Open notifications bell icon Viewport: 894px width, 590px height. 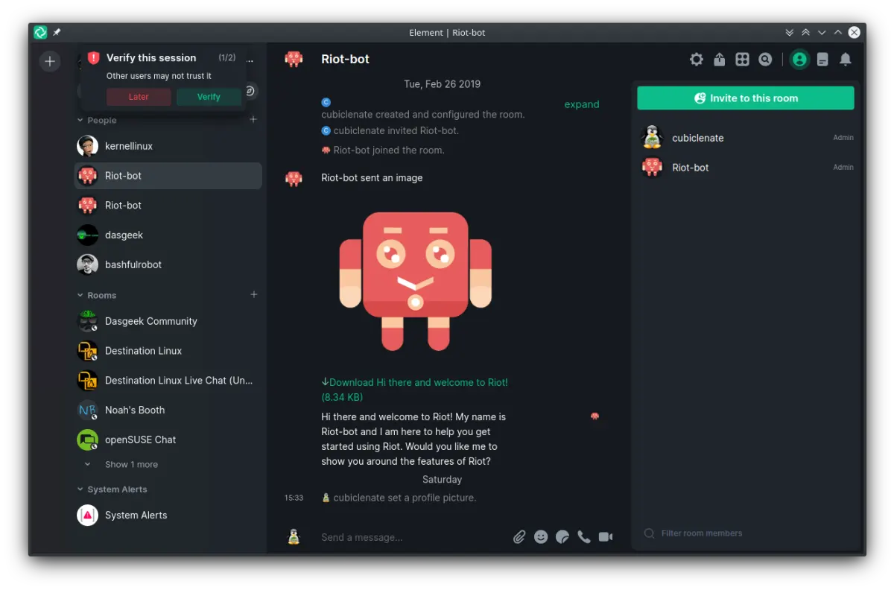tap(845, 60)
